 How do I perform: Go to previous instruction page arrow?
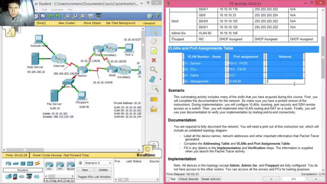pyautogui.click(x=271, y=179)
